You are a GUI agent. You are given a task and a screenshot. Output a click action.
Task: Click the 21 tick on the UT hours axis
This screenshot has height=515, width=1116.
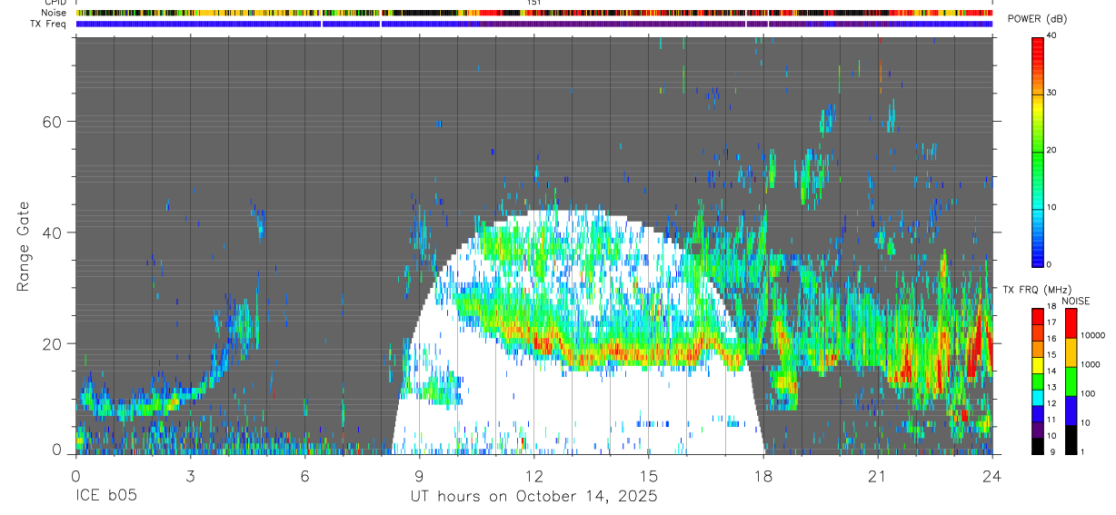pyautogui.click(x=878, y=475)
